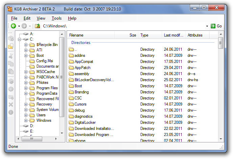This screenshot has height=159, width=233.
Task: Expand the PNotes folder node
Action: pos(26,83)
